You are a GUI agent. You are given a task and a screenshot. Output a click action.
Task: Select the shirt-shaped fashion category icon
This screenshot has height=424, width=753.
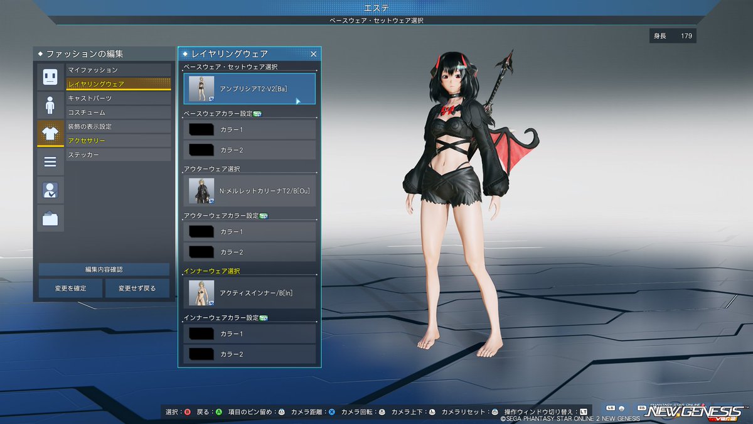50,133
